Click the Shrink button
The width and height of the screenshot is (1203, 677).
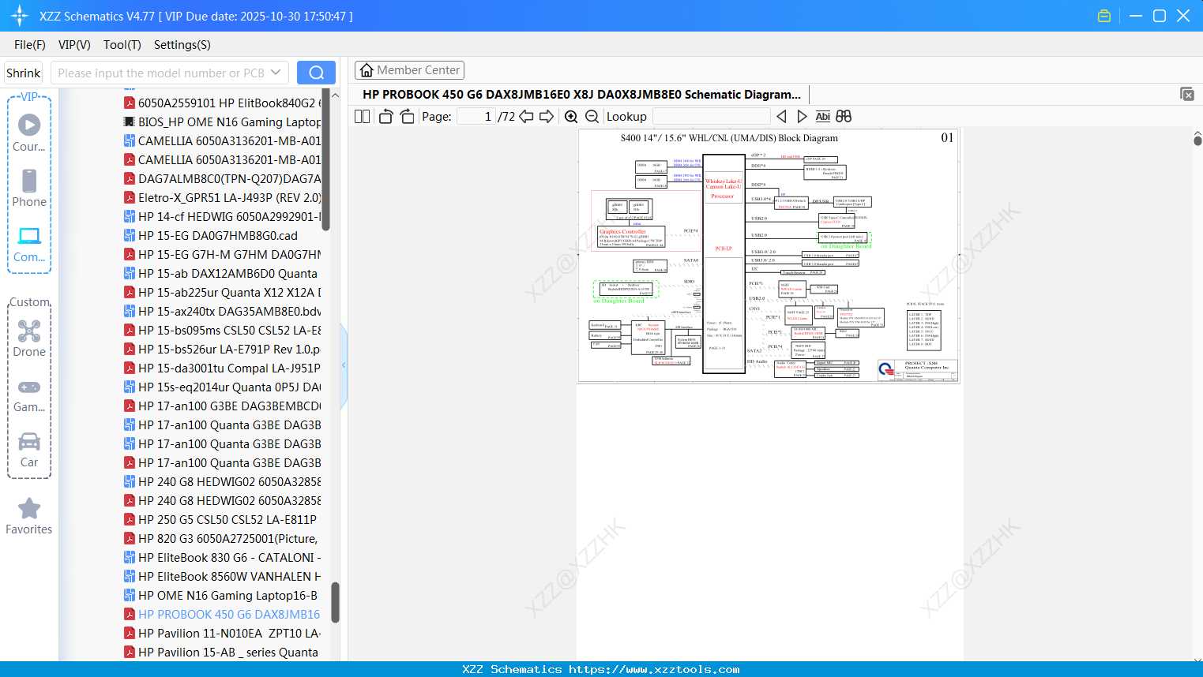coord(24,73)
